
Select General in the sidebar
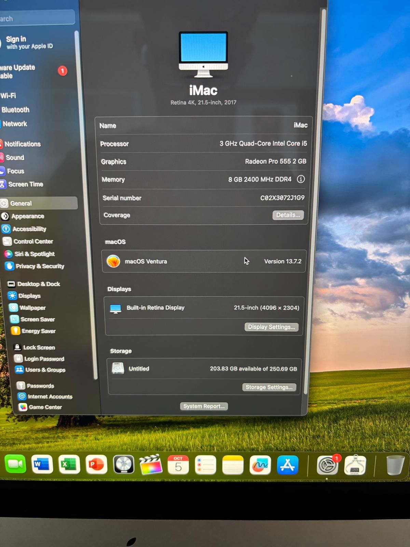(39, 203)
